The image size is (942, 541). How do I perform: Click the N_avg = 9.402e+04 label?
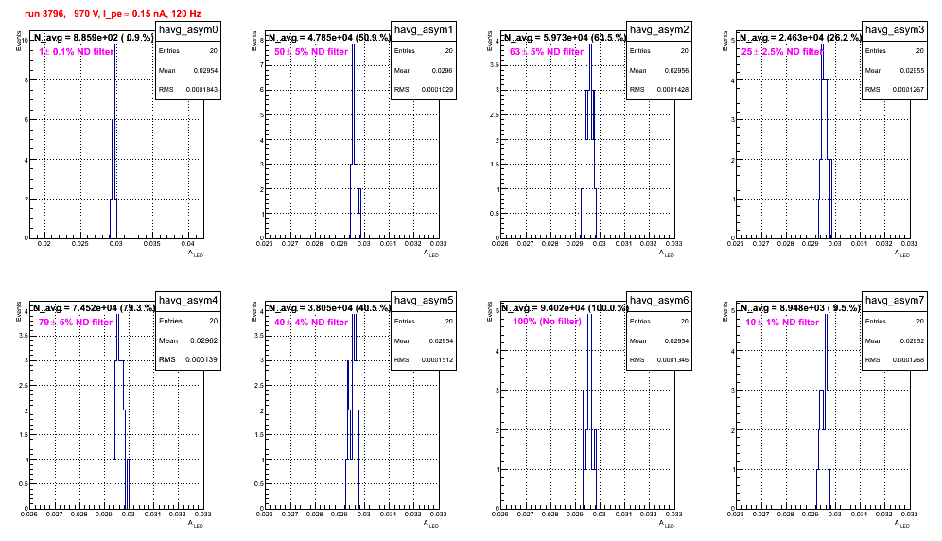(564, 307)
